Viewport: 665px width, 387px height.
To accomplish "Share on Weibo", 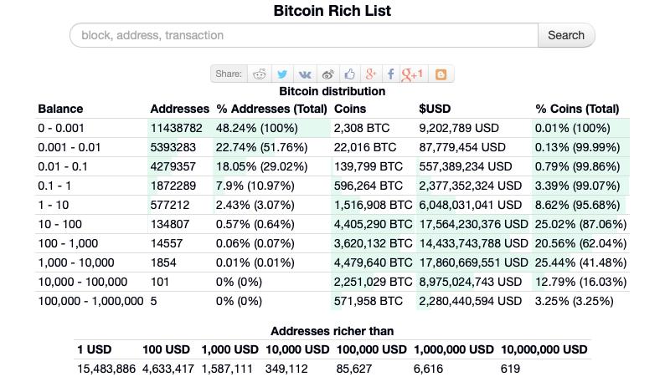I will [x=327, y=74].
